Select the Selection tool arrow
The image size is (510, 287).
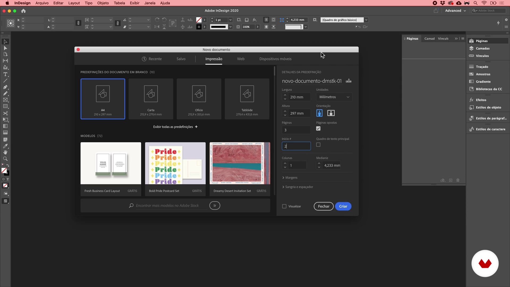(x=5, y=42)
